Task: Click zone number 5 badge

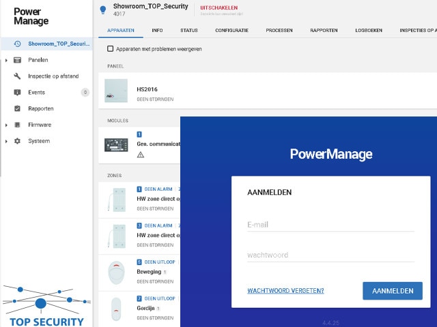Action: 139,262
